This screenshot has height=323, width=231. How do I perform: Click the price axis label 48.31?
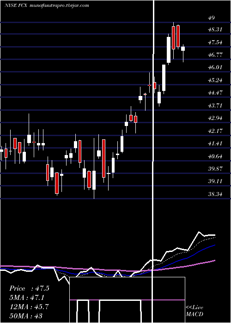pos(215,30)
